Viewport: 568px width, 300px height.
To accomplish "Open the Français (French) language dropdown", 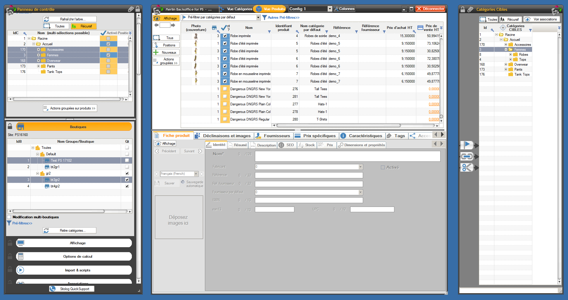I will click(x=196, y=174).
